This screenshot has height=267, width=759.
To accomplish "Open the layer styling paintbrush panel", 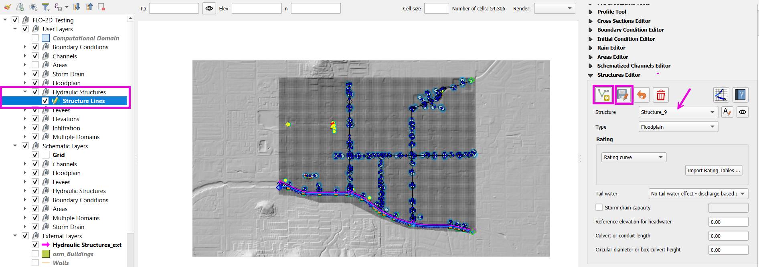I will pyautogui.click(x=7, y=7).
